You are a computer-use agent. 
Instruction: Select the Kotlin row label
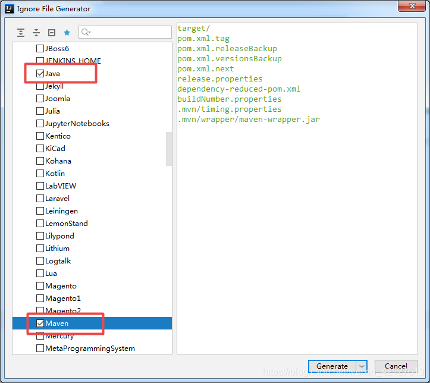(x=55, y=173)
